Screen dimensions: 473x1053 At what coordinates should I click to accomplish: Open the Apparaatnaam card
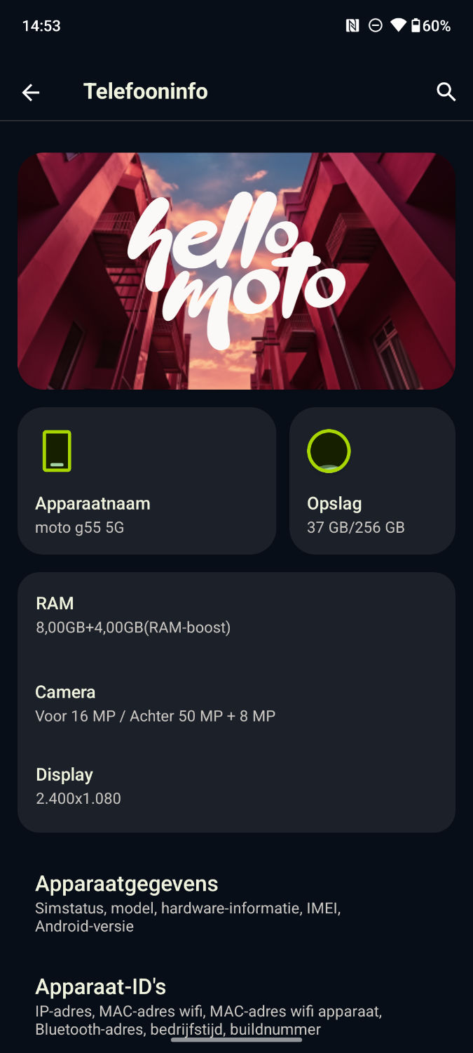click(146, 481)
